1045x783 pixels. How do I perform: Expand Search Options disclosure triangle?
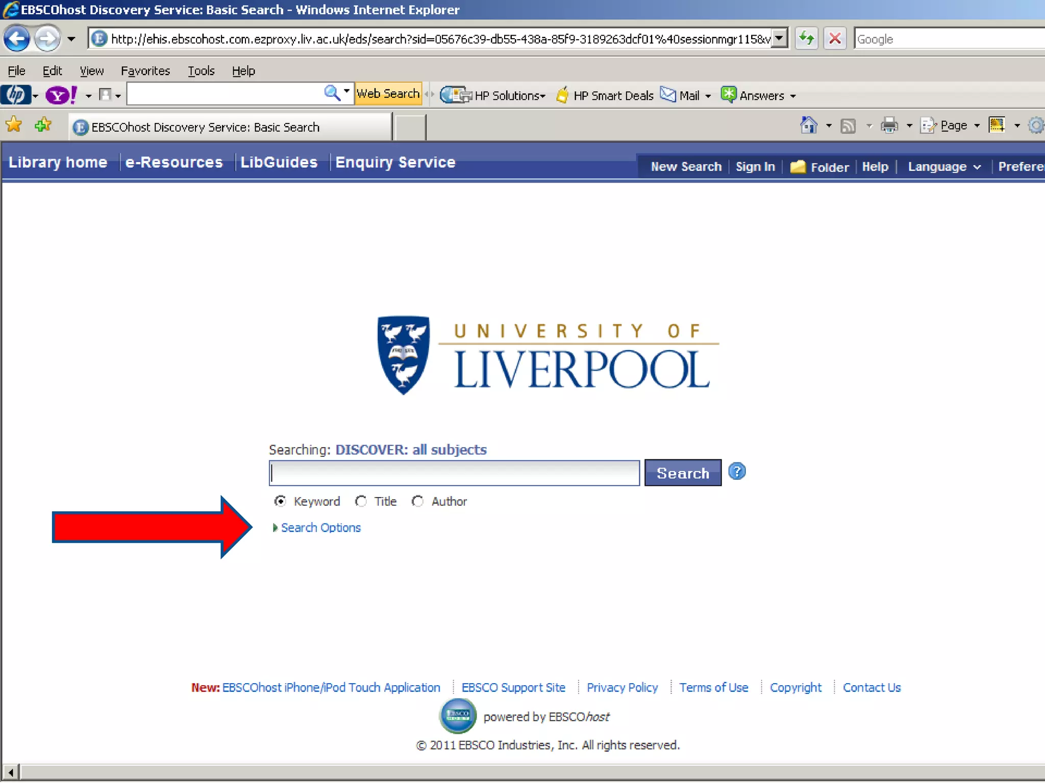point(275,528)
